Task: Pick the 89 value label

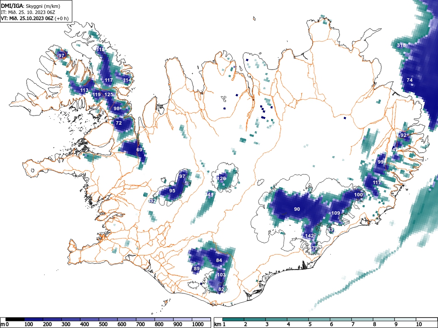Action: tap(197, 269)
